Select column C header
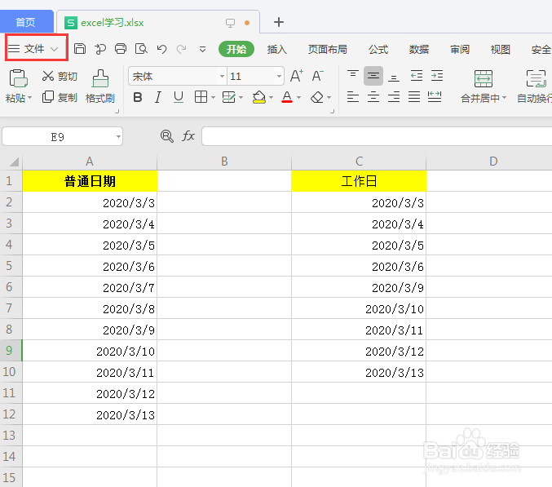Image resolution: width=552 pixels, height=487 pixels. pos(359,162)
